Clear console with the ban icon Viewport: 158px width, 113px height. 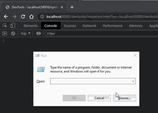tap(13, 33)
